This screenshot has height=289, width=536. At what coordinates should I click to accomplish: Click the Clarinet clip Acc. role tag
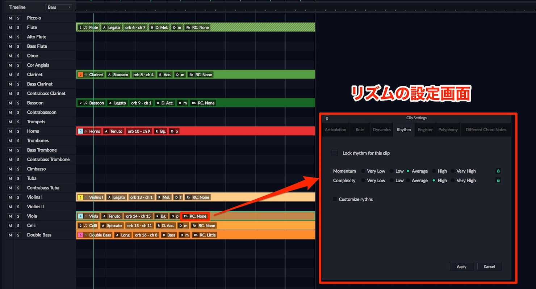click(165, 75)
